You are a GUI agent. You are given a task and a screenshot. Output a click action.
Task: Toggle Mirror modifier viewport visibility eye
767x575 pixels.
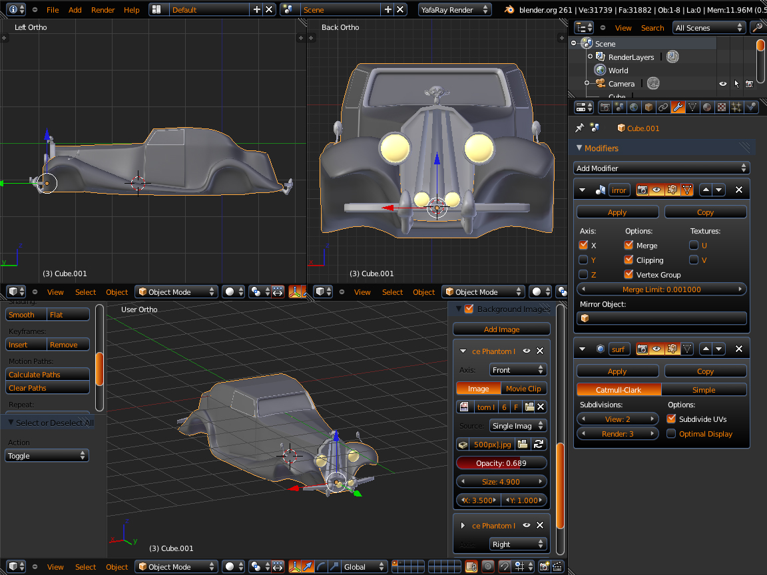point(656,190)
